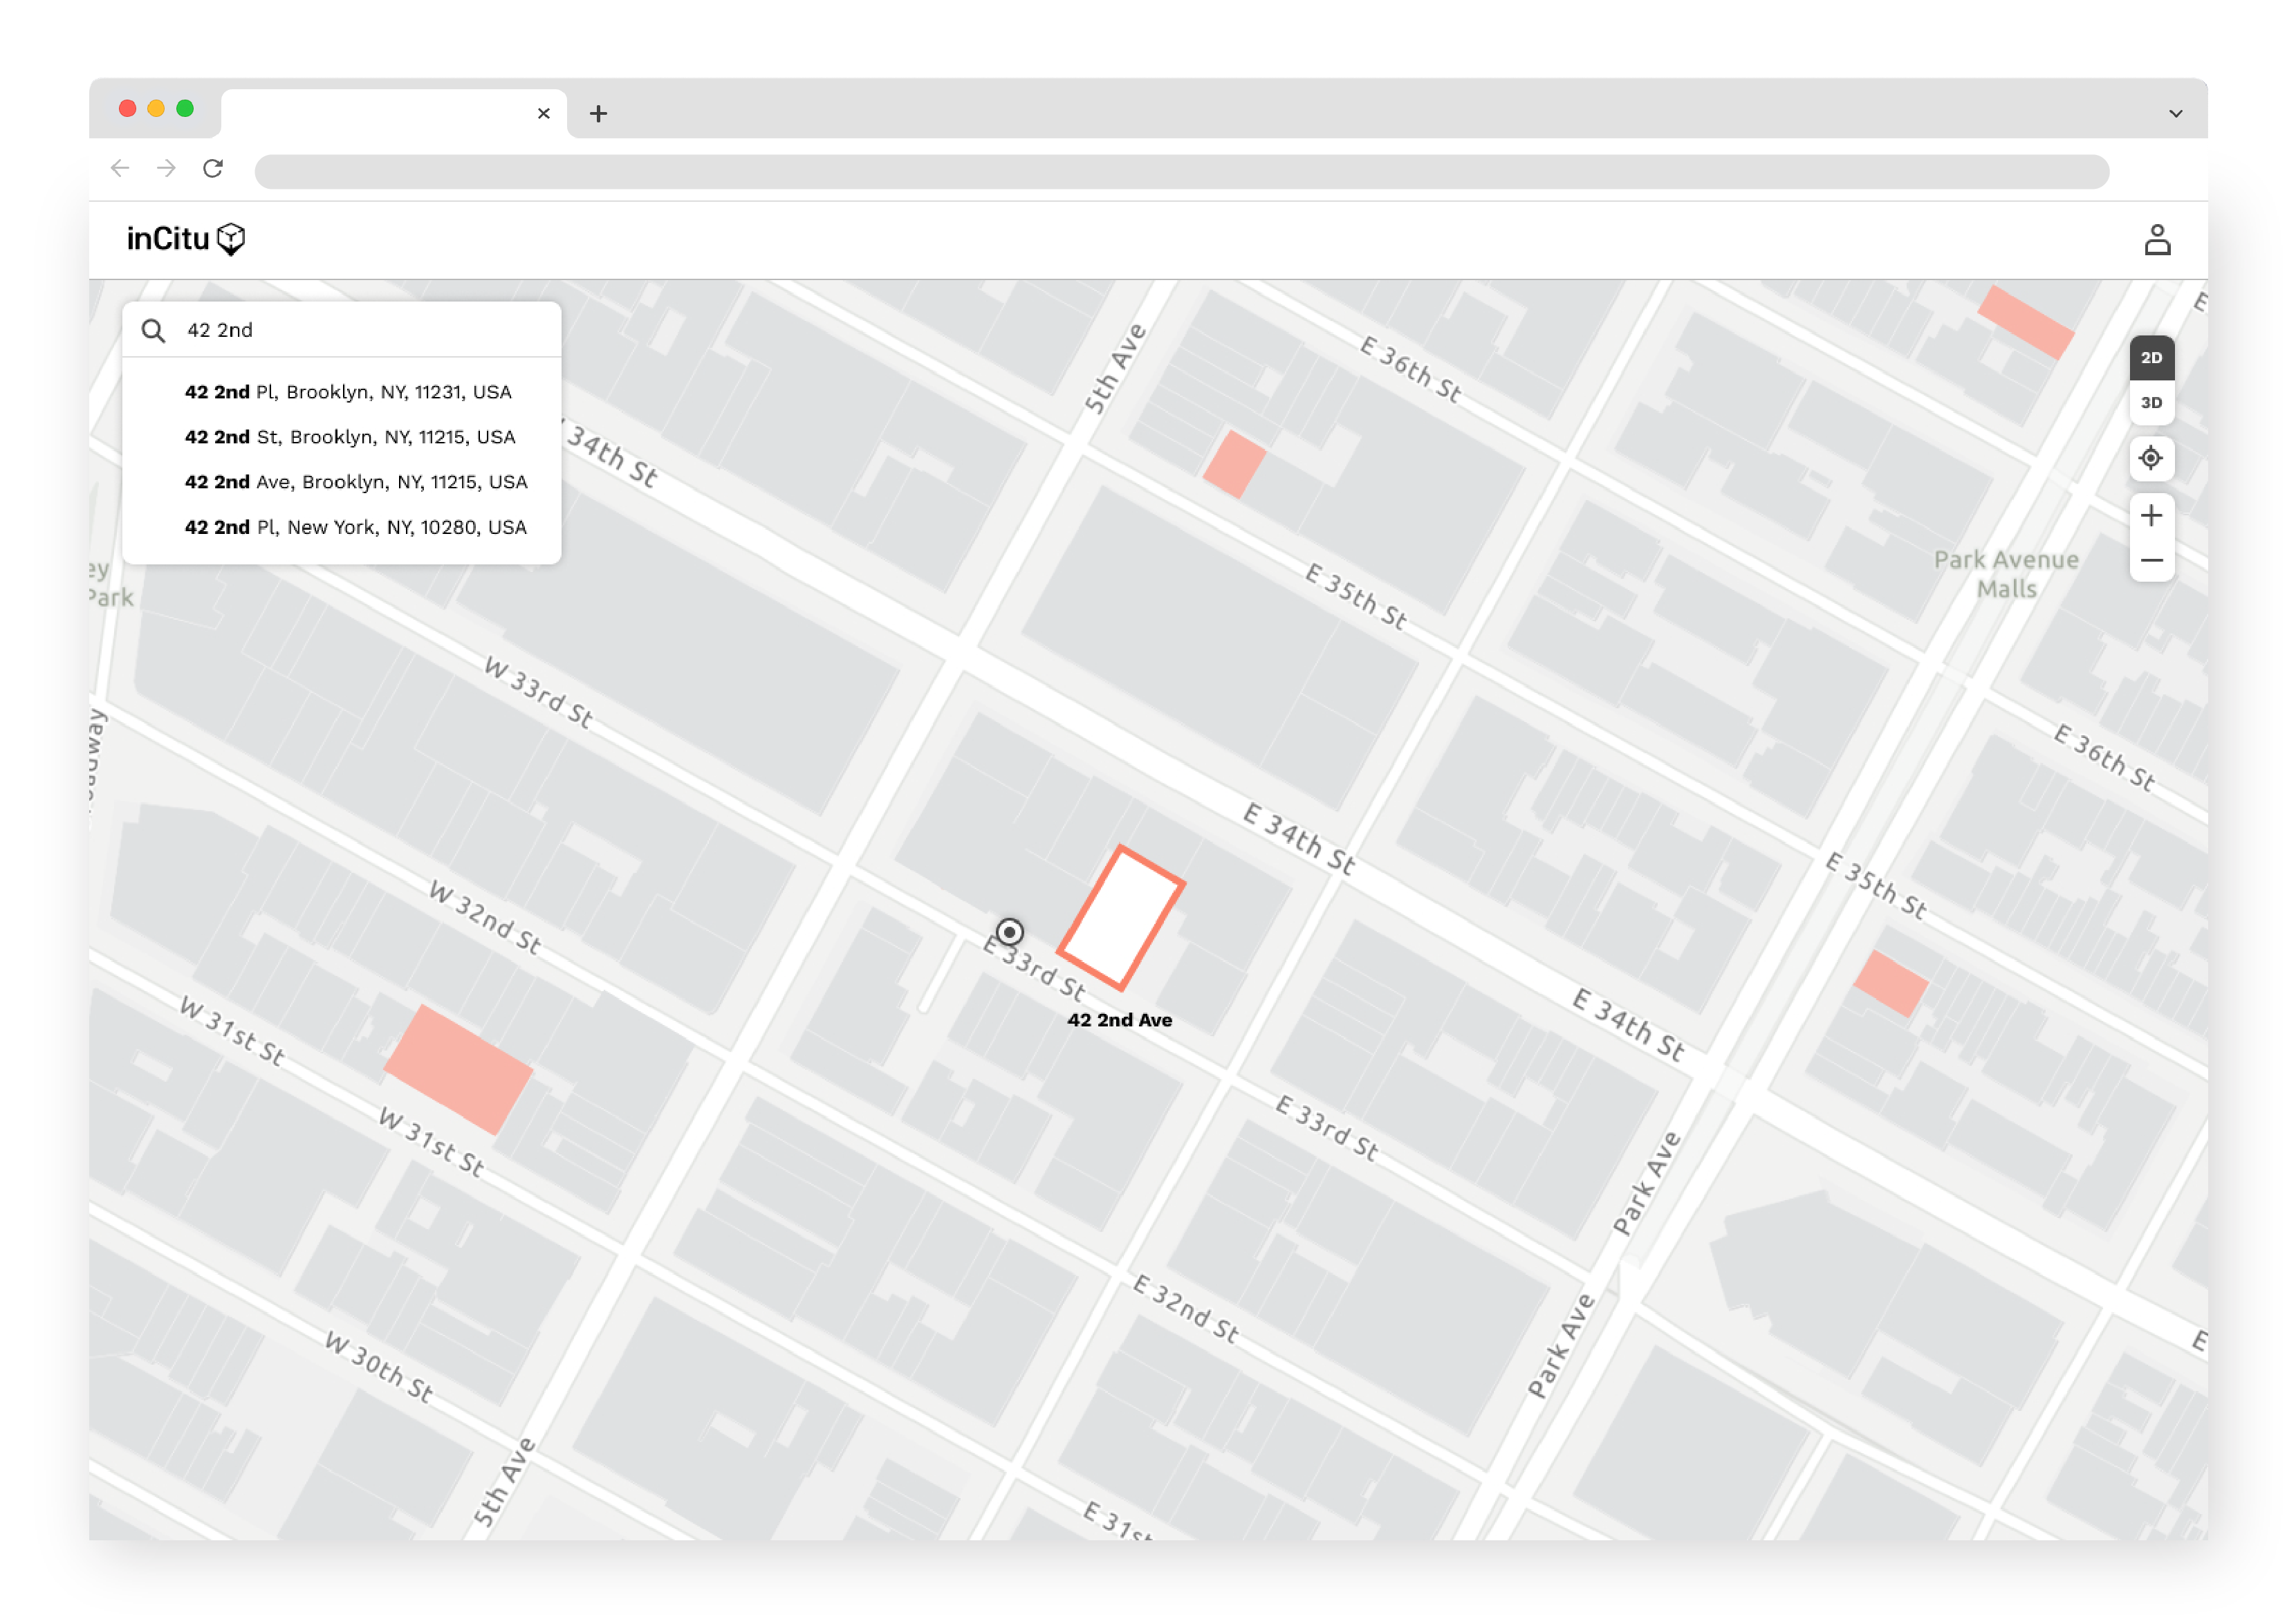2296x1615 pixels.
Task: Switch map to 3D view
Action: [x=2150, y=403]
